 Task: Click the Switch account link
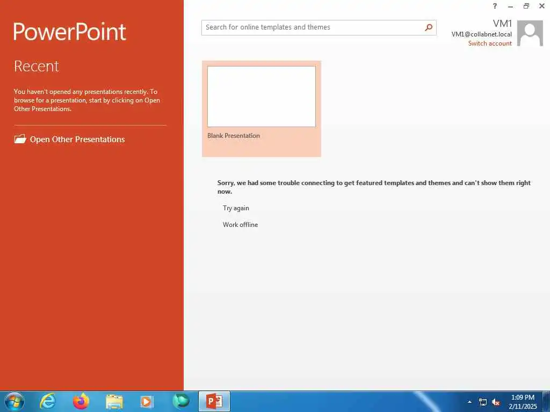click(490, 43)
